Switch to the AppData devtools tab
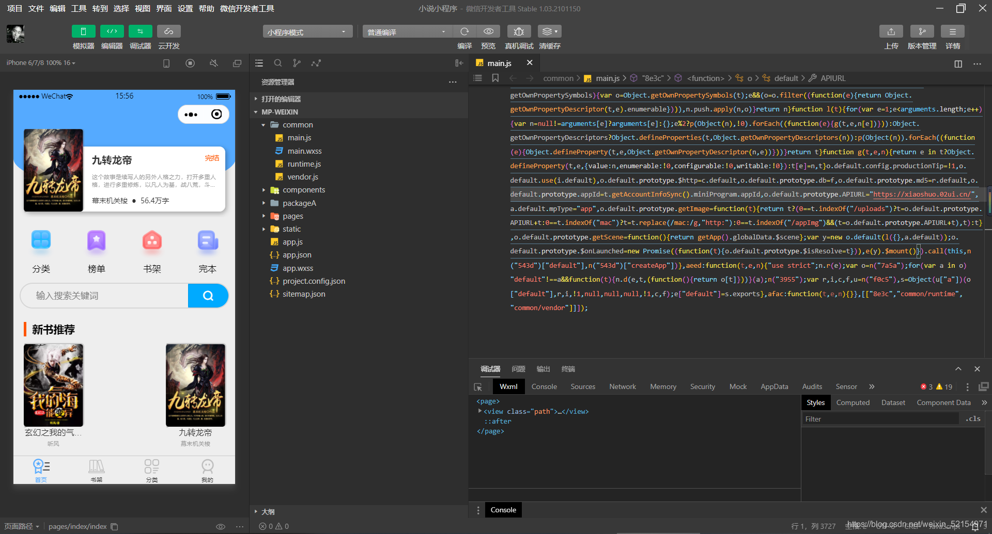The width and height of the screenshot is (992, 534). [774, 386]
